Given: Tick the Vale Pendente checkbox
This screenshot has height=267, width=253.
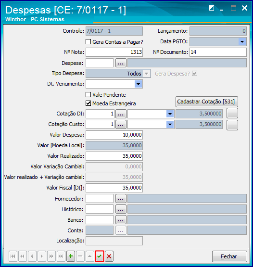Looking at the screenshot, I should click(x=88, y=94).
